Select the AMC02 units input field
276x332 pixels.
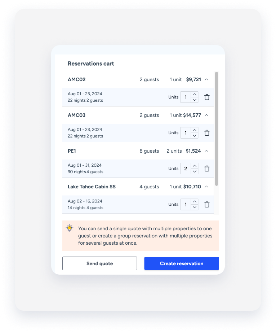tap(186, 97)
